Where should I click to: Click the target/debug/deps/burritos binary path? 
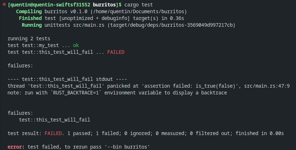pyautogui.click(x=171, y=25)
